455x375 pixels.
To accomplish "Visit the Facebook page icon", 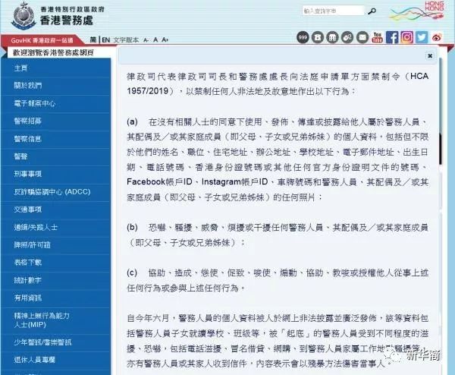I will click(392, 37).
